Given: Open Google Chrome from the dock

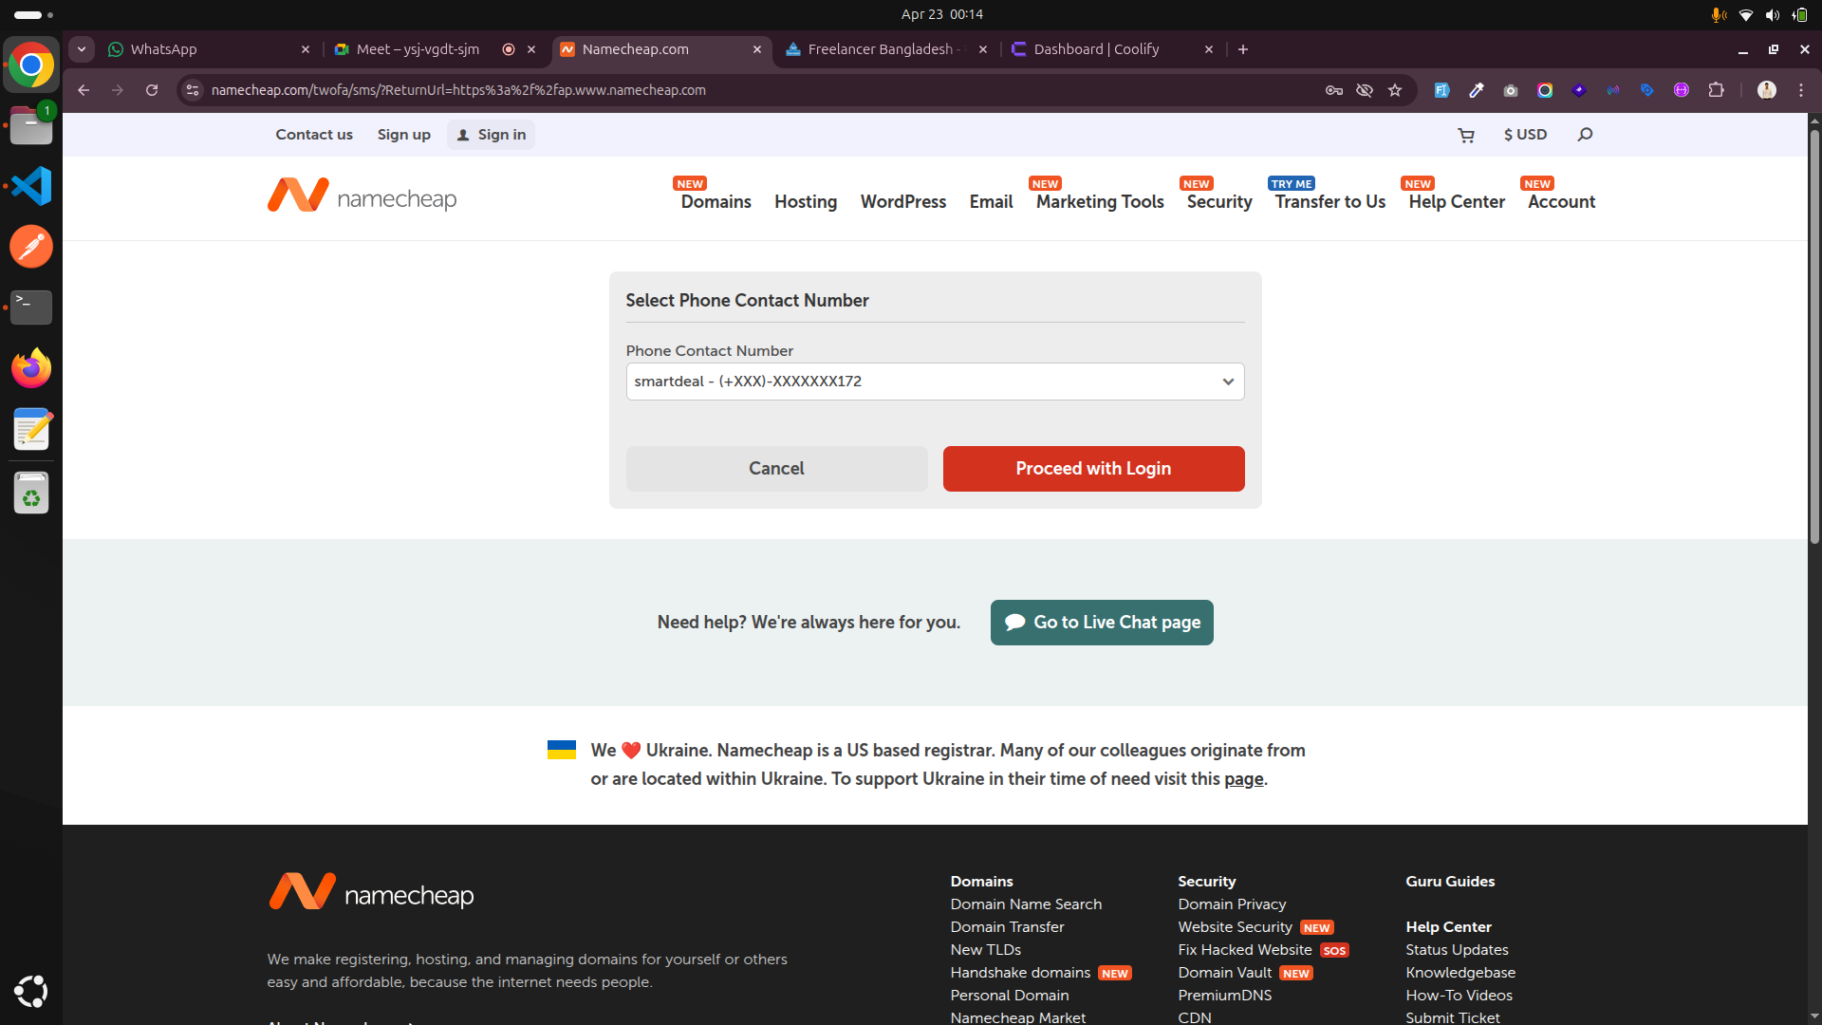Looking at the screenshot, I should click(31, 65).
